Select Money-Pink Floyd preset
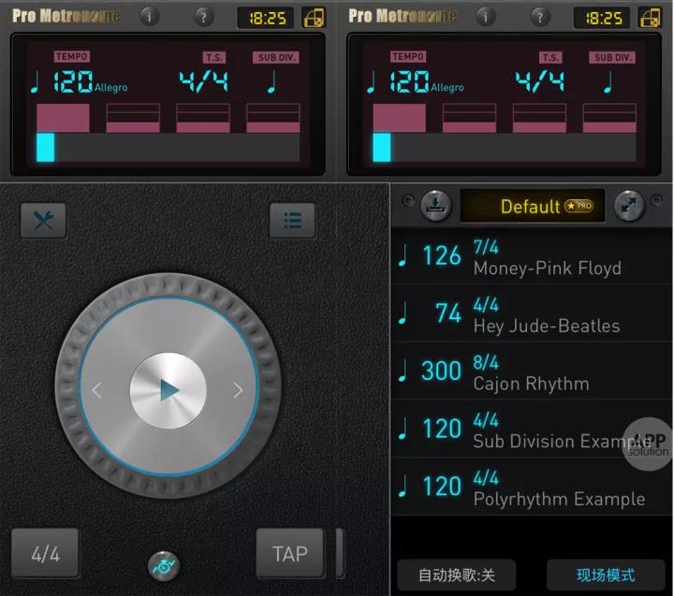674x596 pixels. pos(532,256)
